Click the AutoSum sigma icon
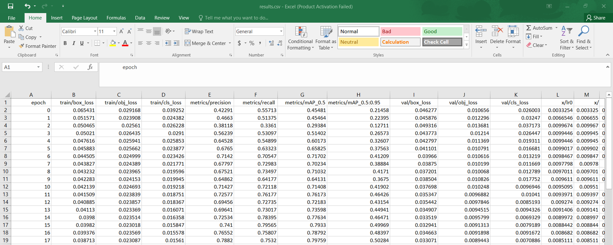613x245 pixels. (x=529, y=28)
